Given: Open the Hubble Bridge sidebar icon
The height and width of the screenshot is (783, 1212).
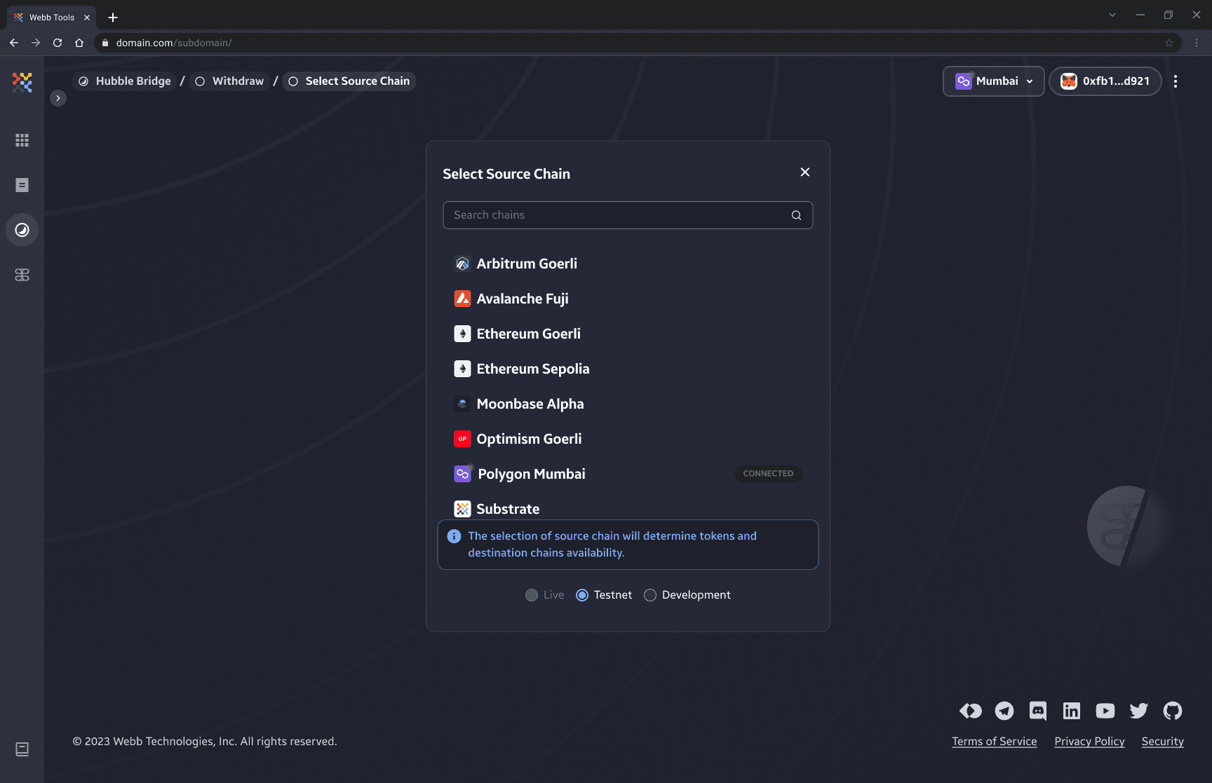Looking at the screenshot, I should tap(22, 230).
